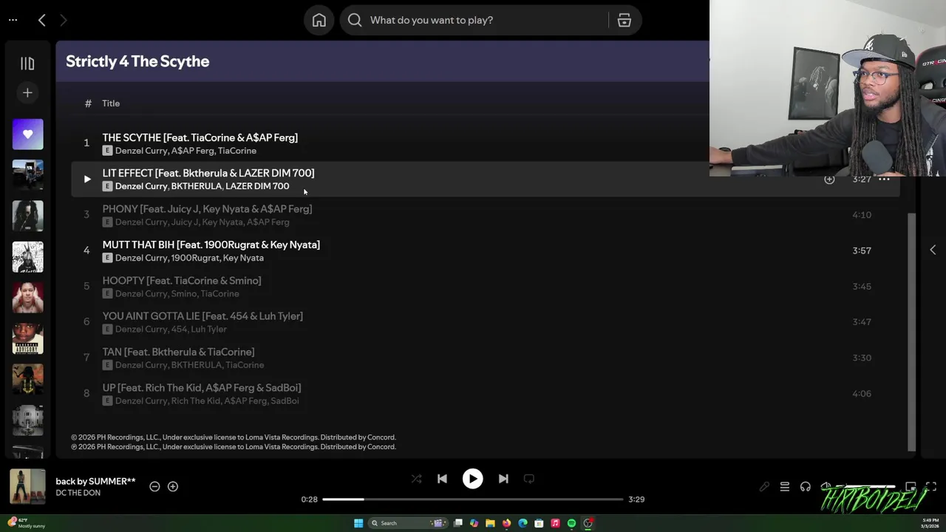Screen dimensions: 946x532
Task: Add current song to Liked Songs
Action: click(x=173, y=486)
